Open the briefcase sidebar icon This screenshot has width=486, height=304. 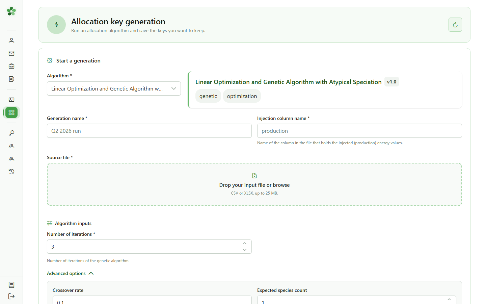pyautogui.click(x=11, y=66)
